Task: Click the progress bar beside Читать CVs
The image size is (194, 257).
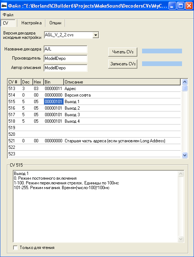Action: (x=162, y=51)
